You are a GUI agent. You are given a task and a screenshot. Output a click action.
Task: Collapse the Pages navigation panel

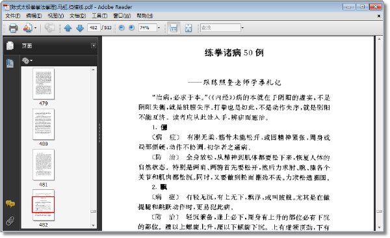tap(94, 46)
